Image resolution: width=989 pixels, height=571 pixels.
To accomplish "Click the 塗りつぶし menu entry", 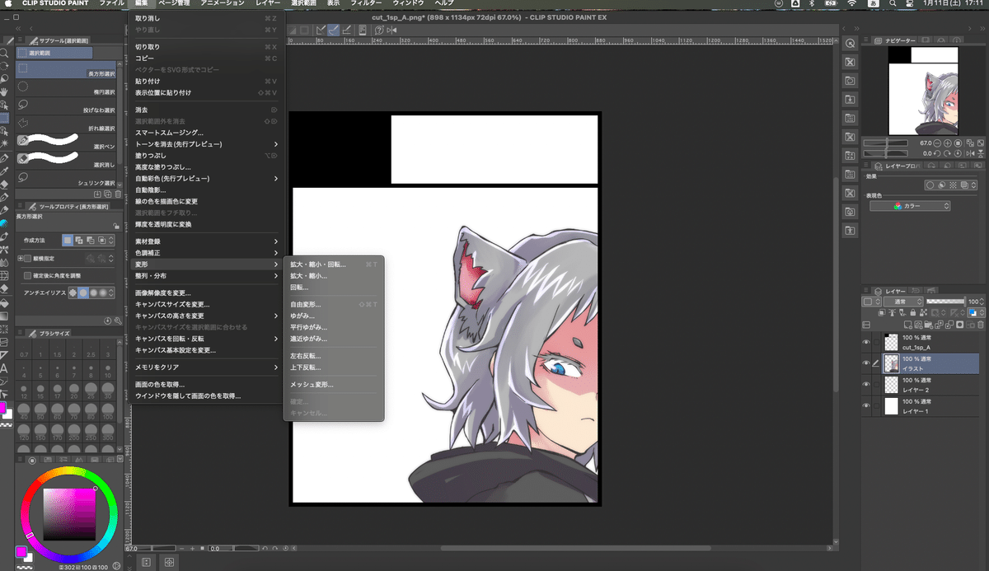I will pos(206,156).
